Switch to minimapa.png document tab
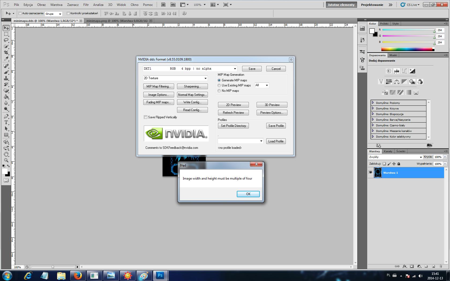450x281 pixels. [x=117, y=21]
